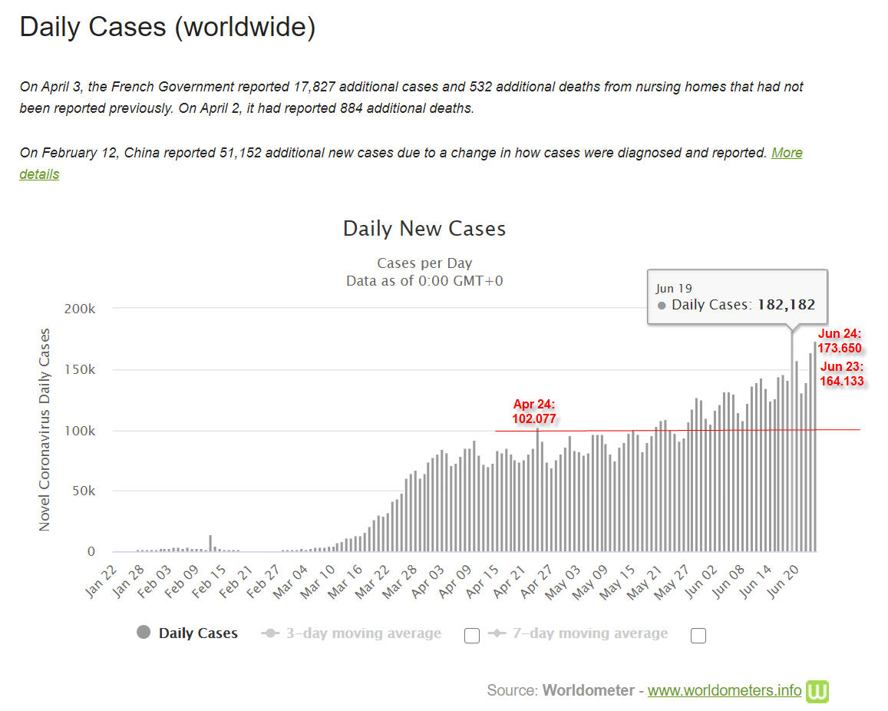Enable the 3-day moving average checkbox
The width and height of the screenshot is (888, 711).
pos(472,636)
